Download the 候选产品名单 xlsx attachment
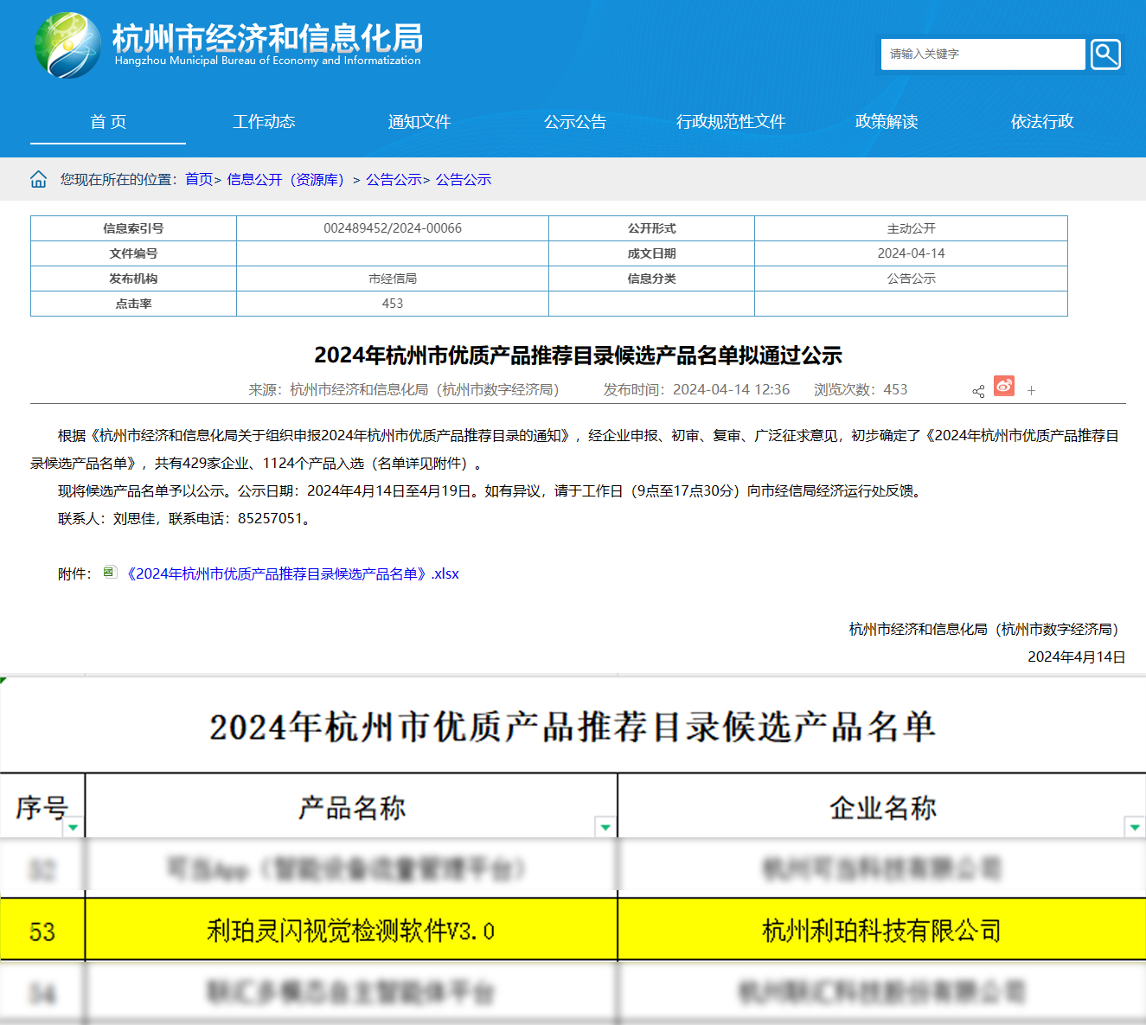The height and width of the screenshot is (1025, 1146). click(x=292, y=574)
